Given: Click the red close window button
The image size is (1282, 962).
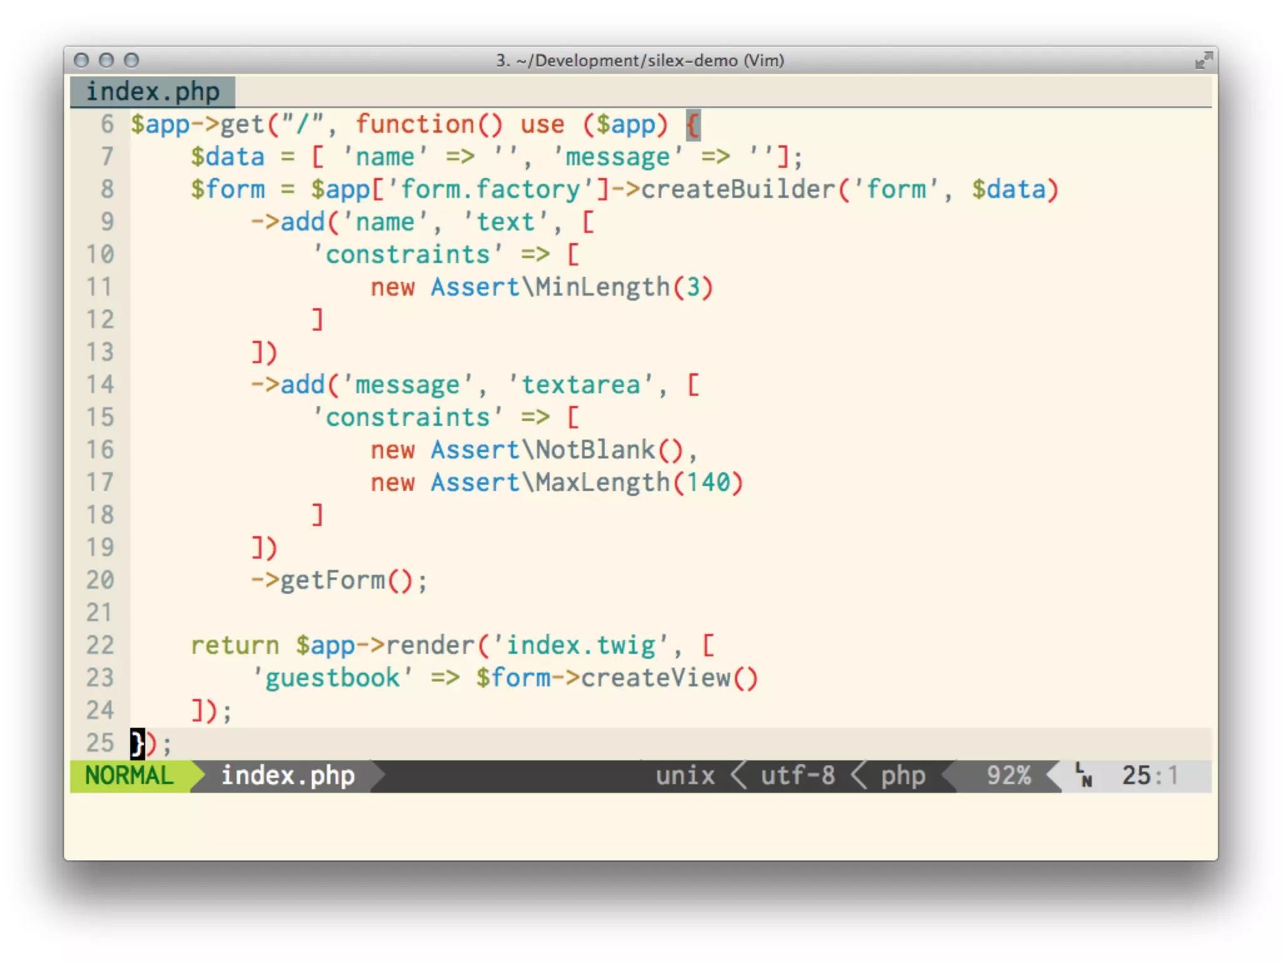Looking at the screenshot, I should (81, 60).
